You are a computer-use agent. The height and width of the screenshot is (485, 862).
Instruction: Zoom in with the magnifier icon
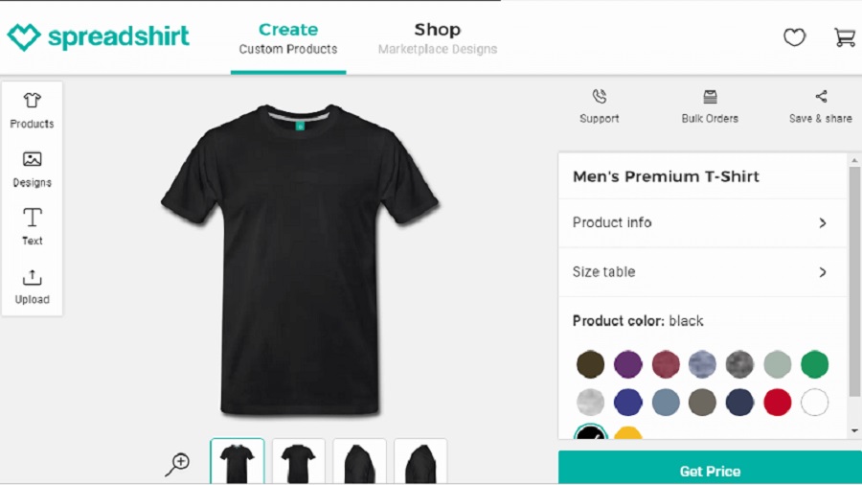(177, 465)
